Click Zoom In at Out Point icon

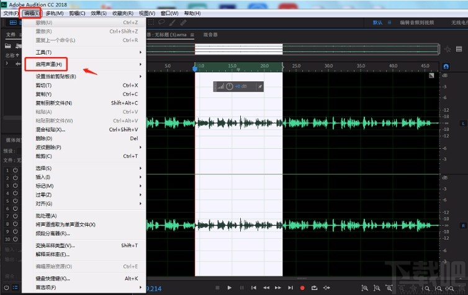click(x=438, y=288)
